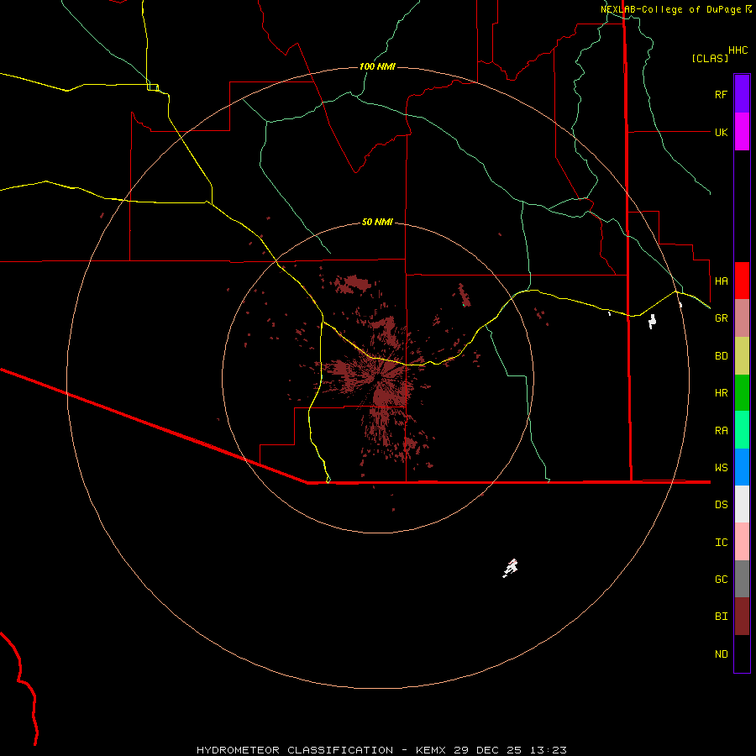
Task: Click the HR legend label
Action: click(721, 393)
